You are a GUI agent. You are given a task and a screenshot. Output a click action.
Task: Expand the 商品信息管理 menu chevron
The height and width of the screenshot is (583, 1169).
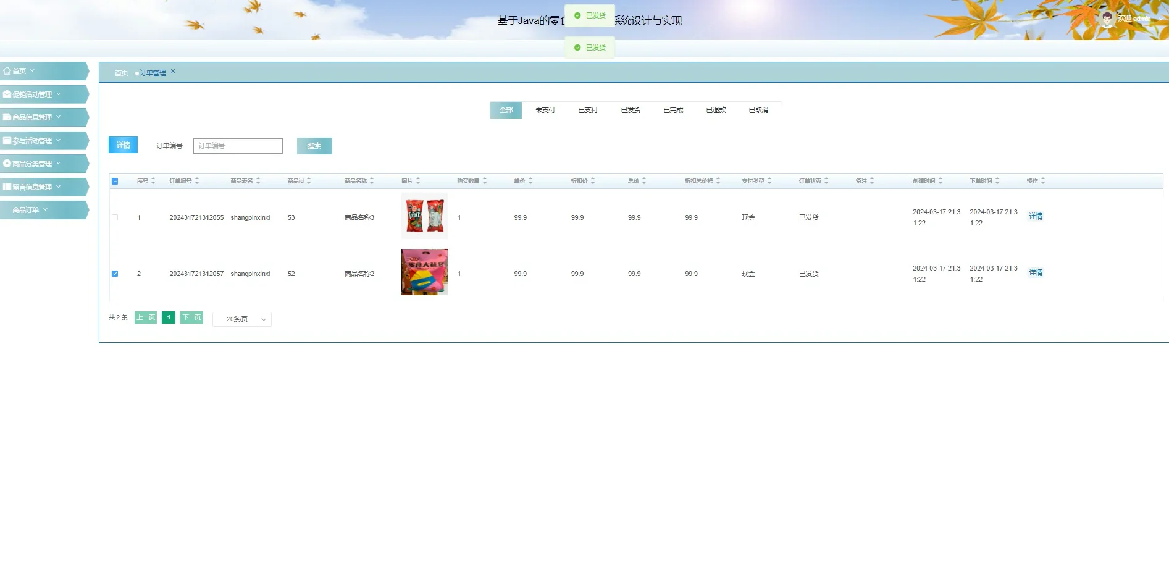click(x=59, y=117)
